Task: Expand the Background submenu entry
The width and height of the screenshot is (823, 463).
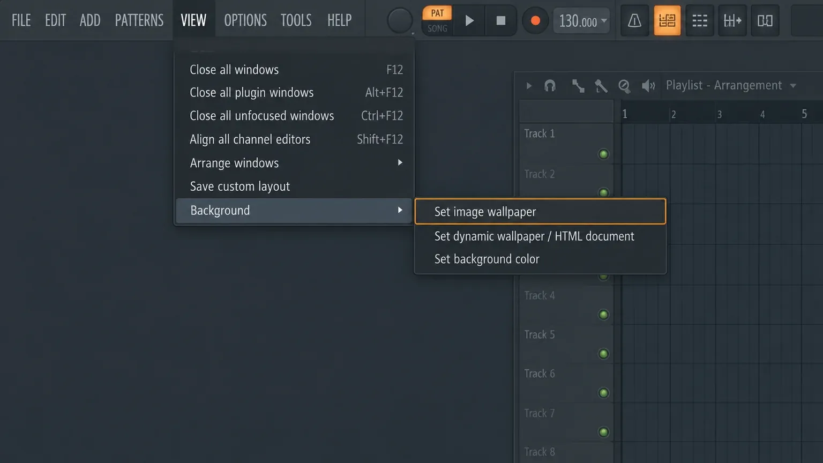Action: [x=294, y=210]
